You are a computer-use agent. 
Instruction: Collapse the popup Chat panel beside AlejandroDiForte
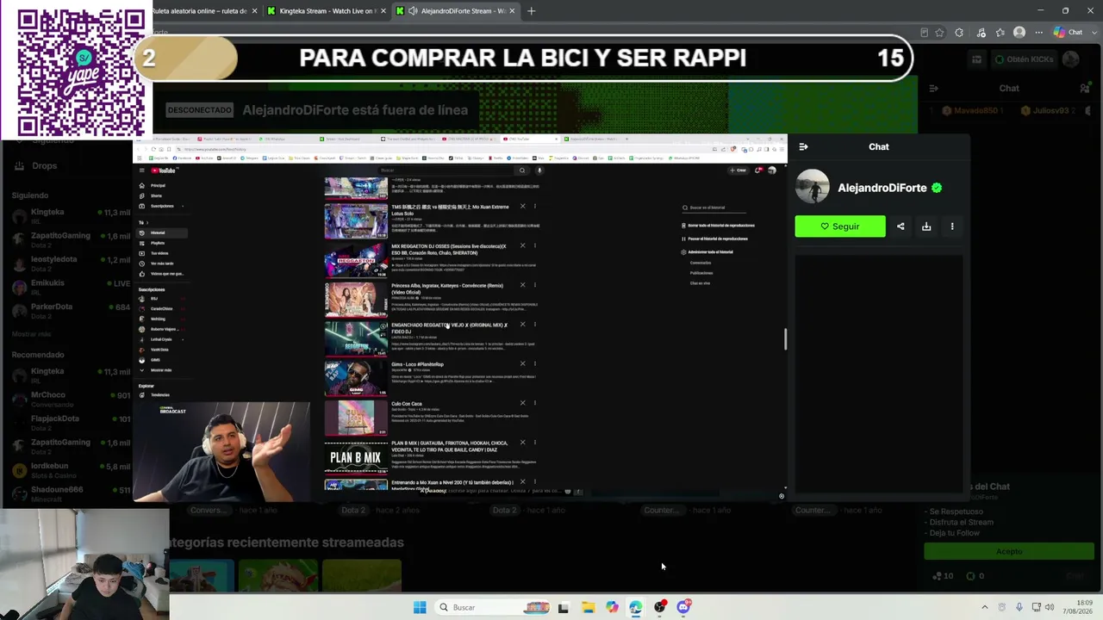click(x=803, y=146)
